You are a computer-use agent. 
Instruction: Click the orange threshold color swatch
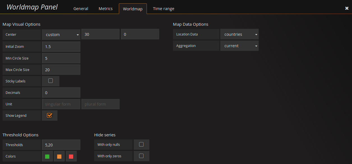click(x=59, y=156)
